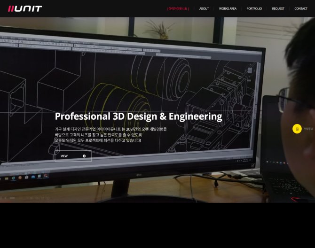This screenshot has height=248, width=315.
Task: Go to the ABOUT page
Action: [204, 8]
